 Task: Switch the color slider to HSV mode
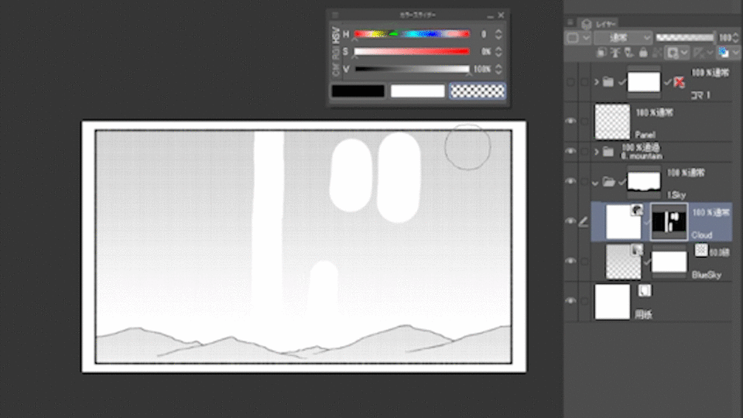coord(336,35)
